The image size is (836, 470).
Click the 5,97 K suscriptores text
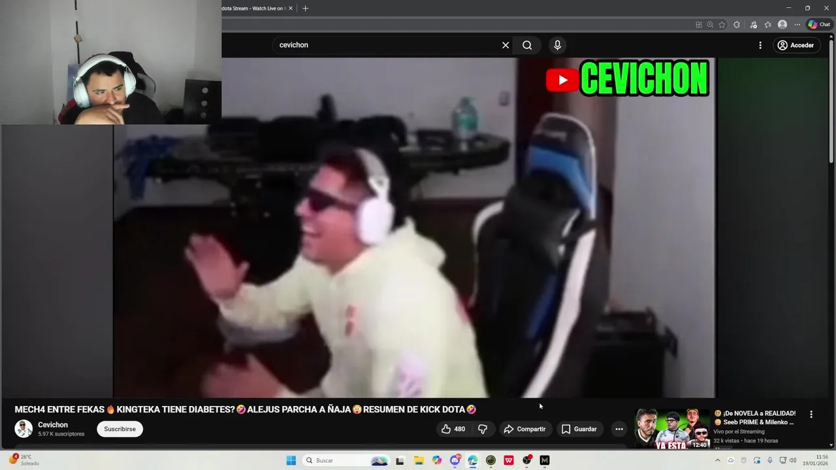[61, 434]
